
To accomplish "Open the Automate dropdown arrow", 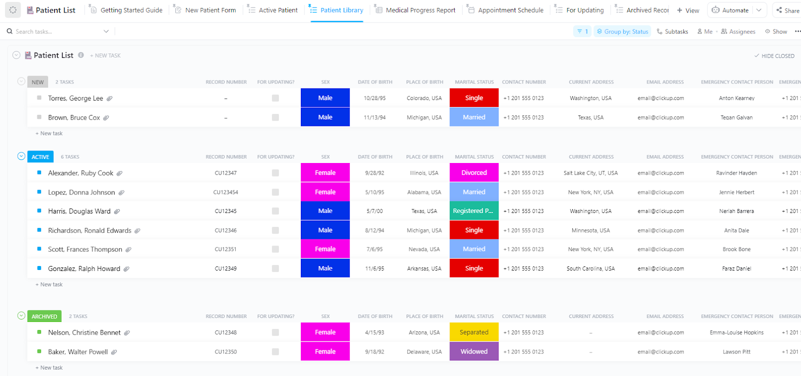I will tap(759, 10).
